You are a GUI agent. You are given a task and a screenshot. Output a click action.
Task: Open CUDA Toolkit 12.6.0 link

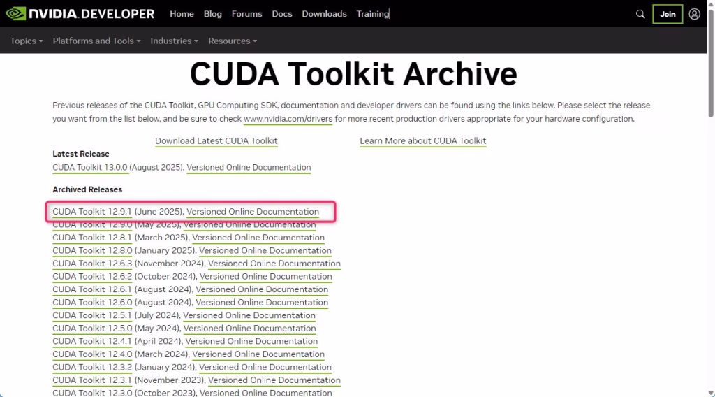point(92,303)
